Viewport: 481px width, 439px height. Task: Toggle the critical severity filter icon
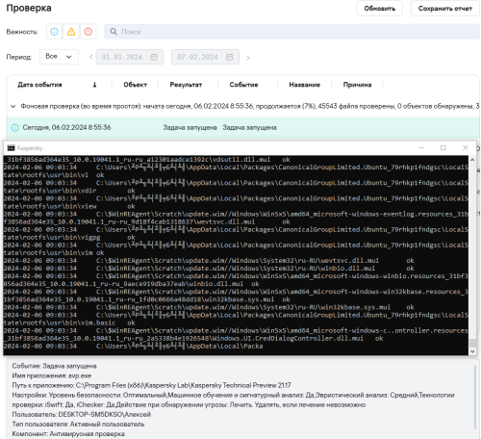[89, 32]
